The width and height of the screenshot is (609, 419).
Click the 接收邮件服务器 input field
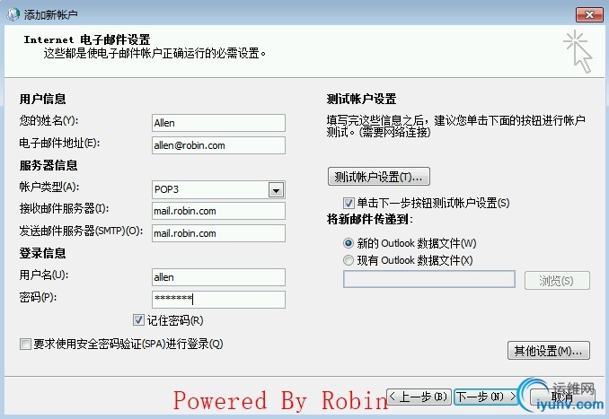coord(218,211)
